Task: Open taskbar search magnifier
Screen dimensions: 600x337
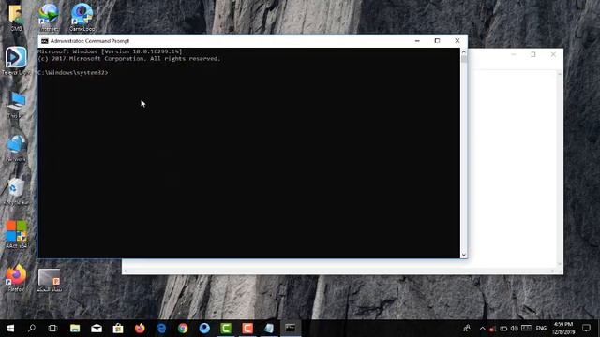Action: click(32, 328)
